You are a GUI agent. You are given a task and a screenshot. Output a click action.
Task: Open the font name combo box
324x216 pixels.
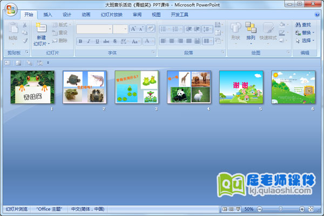tap(94, 29)
